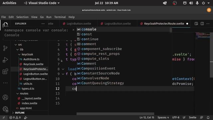
Task: Open the Help menu
Action: click(x=72, y=17)
